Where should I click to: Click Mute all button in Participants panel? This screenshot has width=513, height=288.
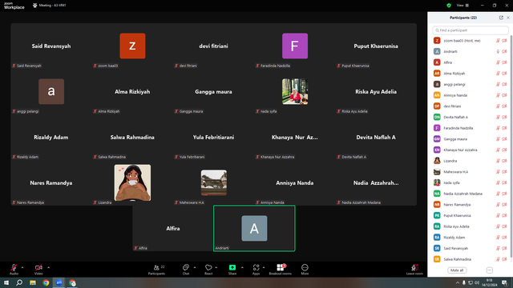point(457,270)
